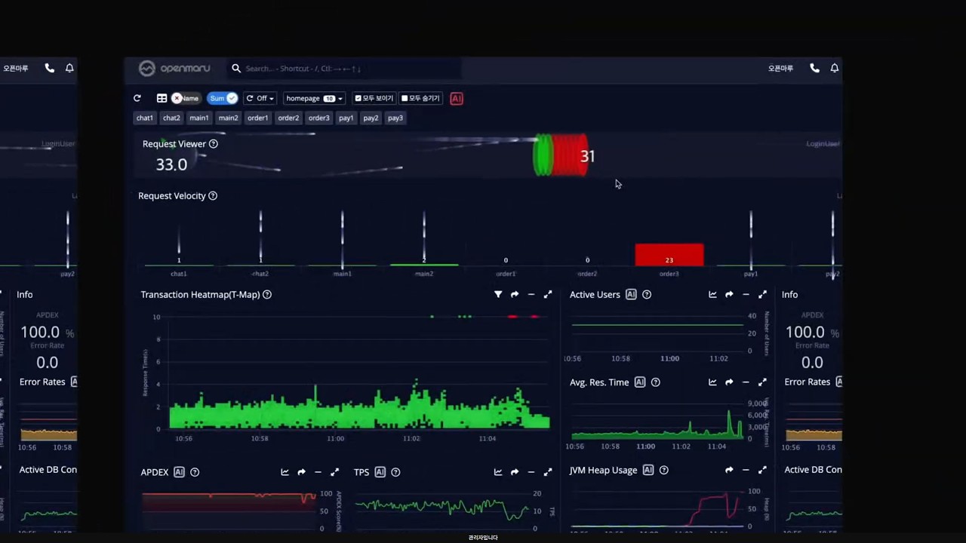This screenshot has width=966, height=543.
Task: Click the red AI icon in the toolbar
Action: coord(457,98)
